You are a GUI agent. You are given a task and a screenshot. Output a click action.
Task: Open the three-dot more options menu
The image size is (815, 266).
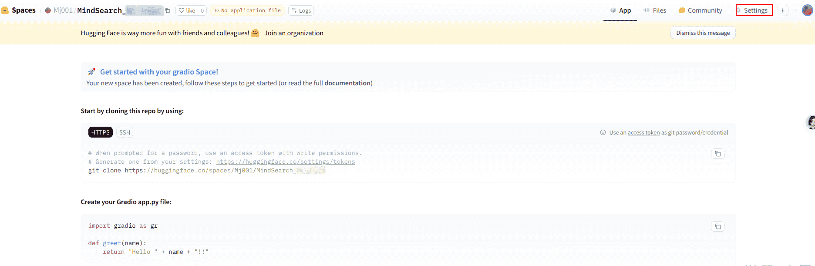coord(783,10)
